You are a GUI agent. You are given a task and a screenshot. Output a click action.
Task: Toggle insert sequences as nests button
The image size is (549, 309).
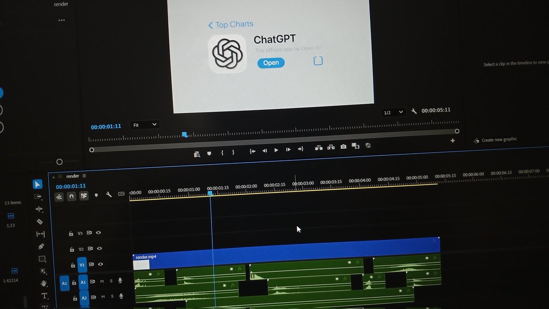click(x=59, y=197)
